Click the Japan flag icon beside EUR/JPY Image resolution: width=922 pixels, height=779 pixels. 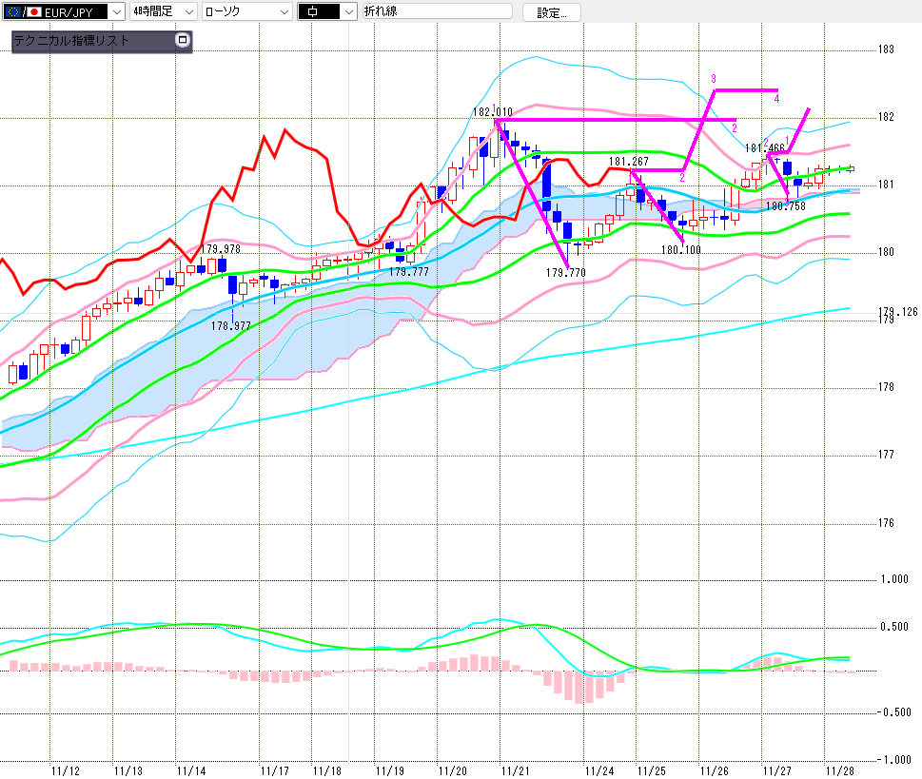click(35, 11)
